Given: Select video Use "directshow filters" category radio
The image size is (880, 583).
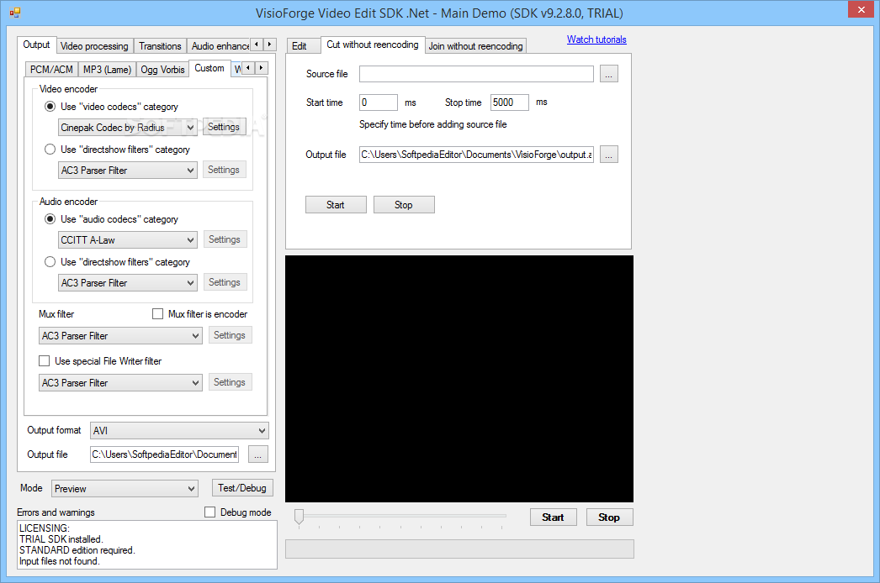Looking at the screenshot, I should coord(50,150).
